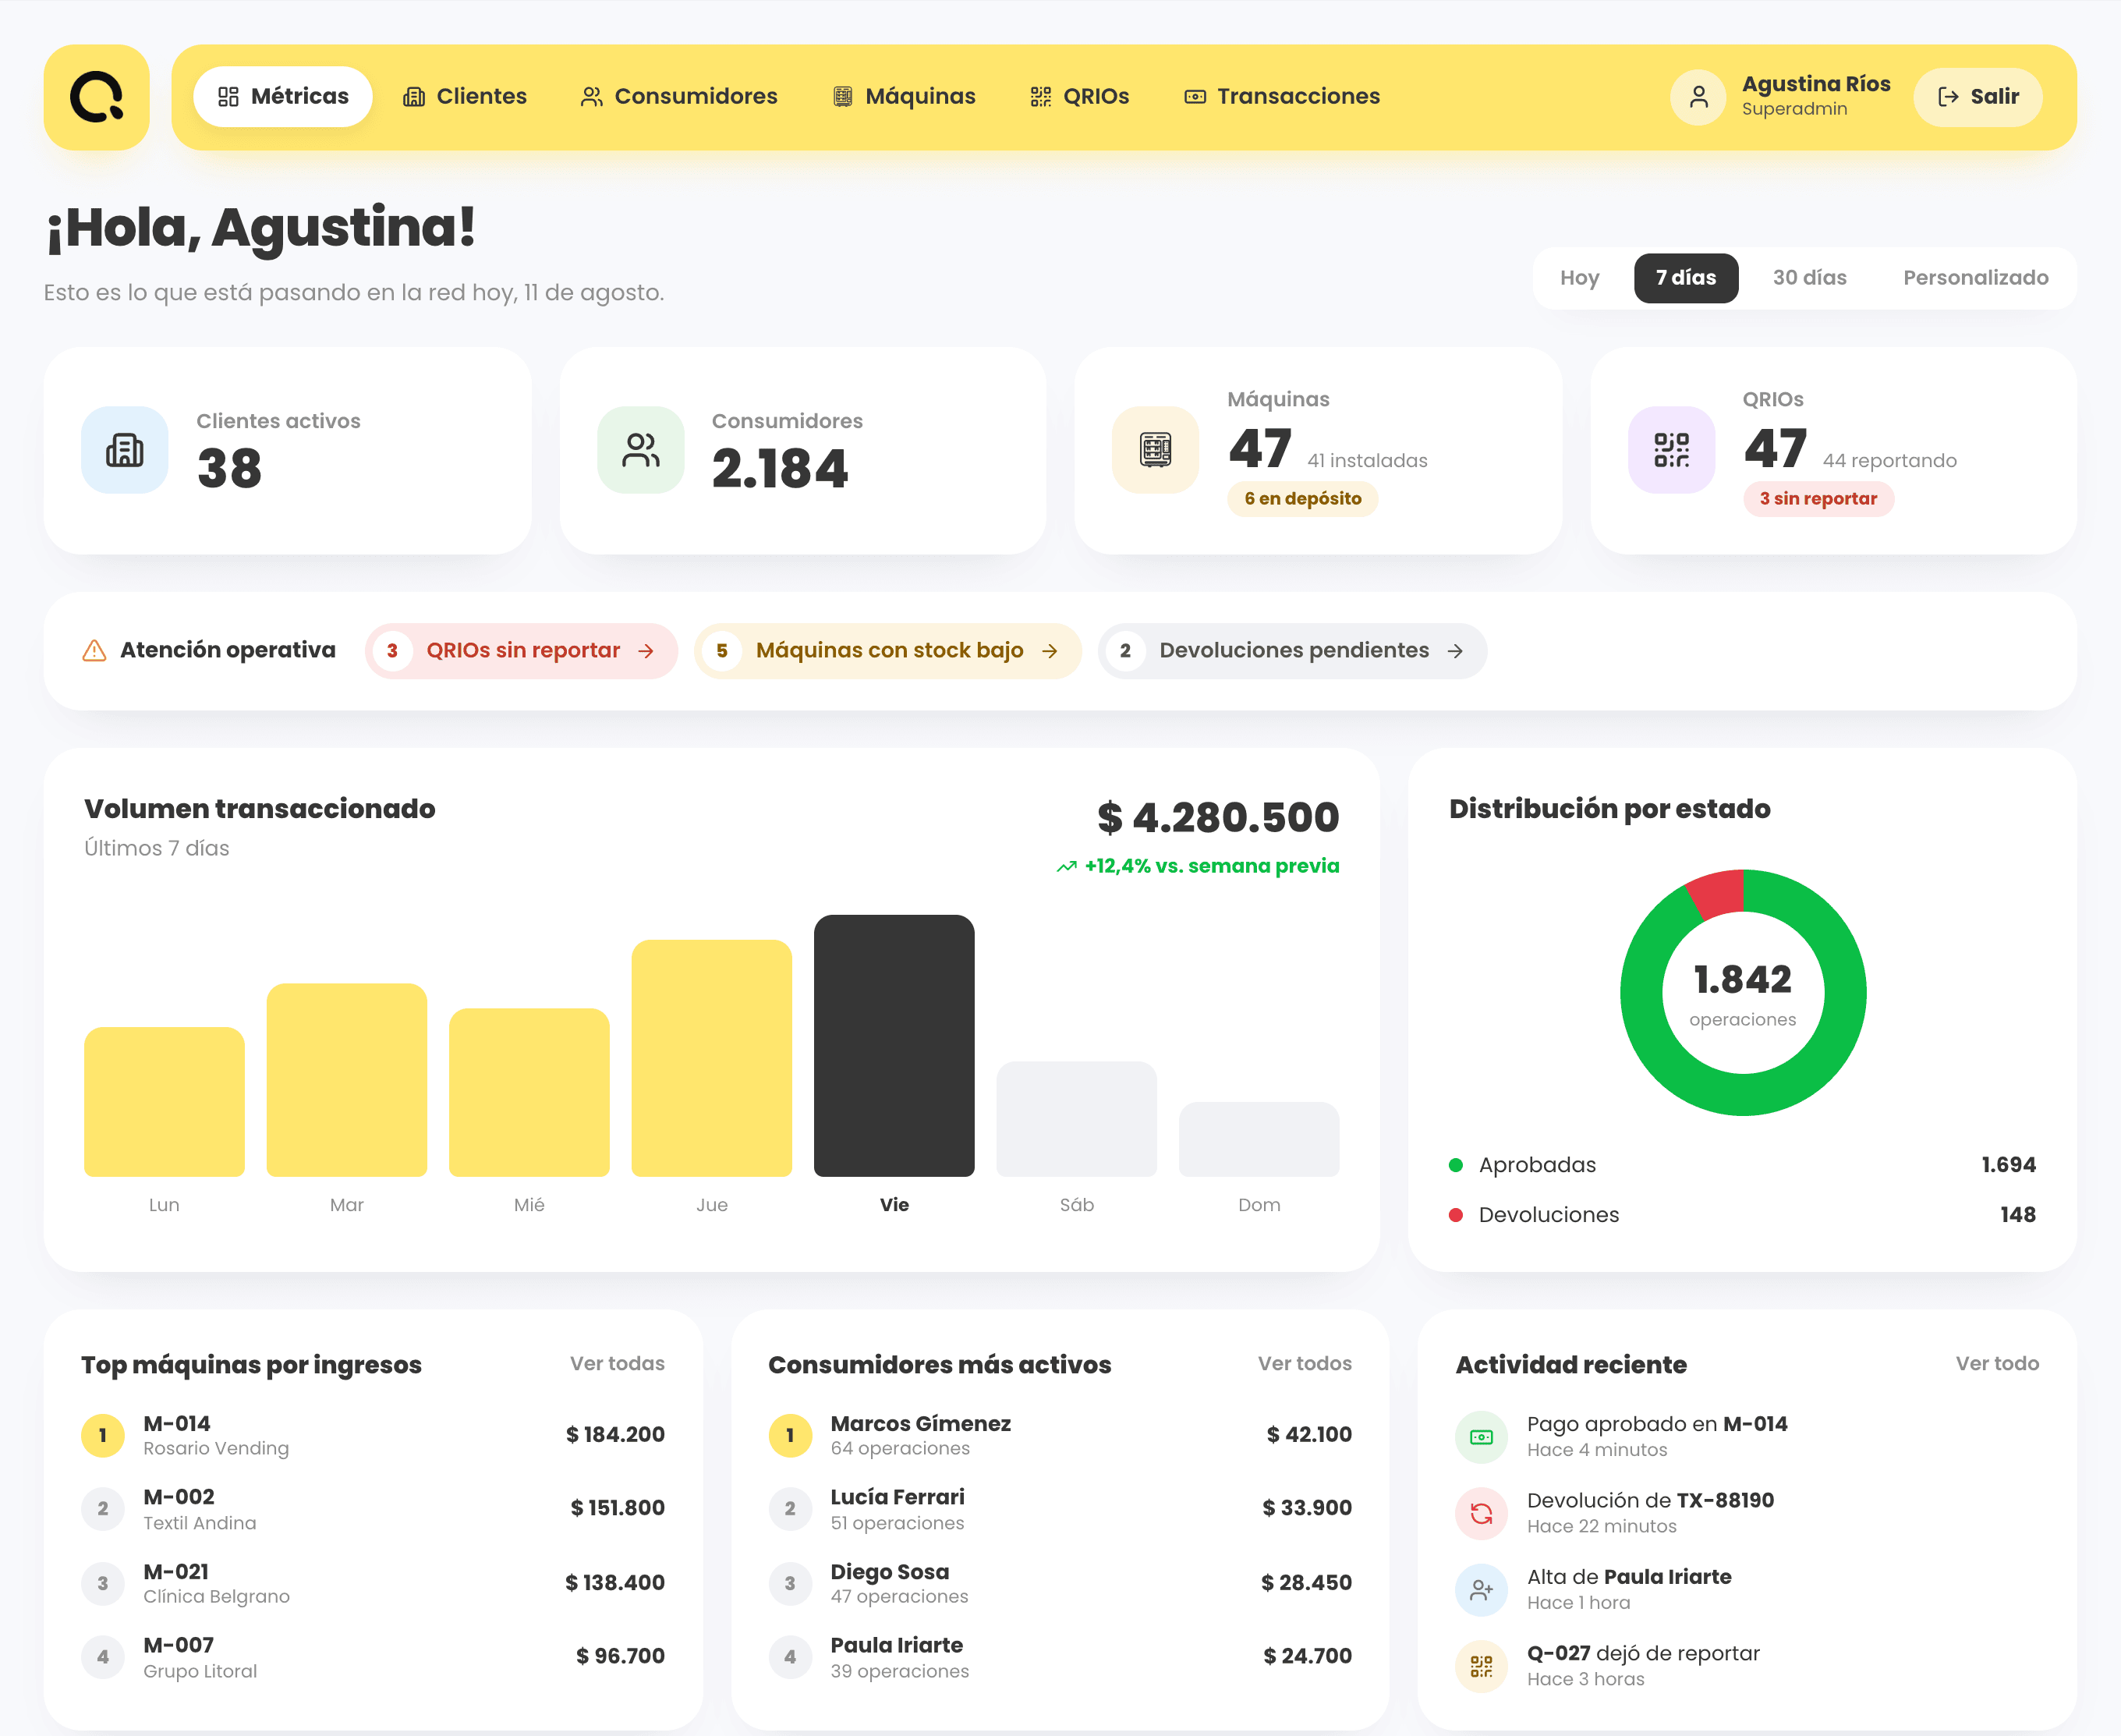Viewport: 2121px width, 1736px height.
Task: Click rank 1 badge for M-014
Action: 103,1436
